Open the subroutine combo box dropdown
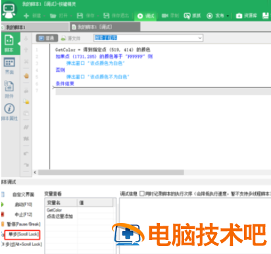The width and height of the screenshot is (271, 254). tap(200, 38)
